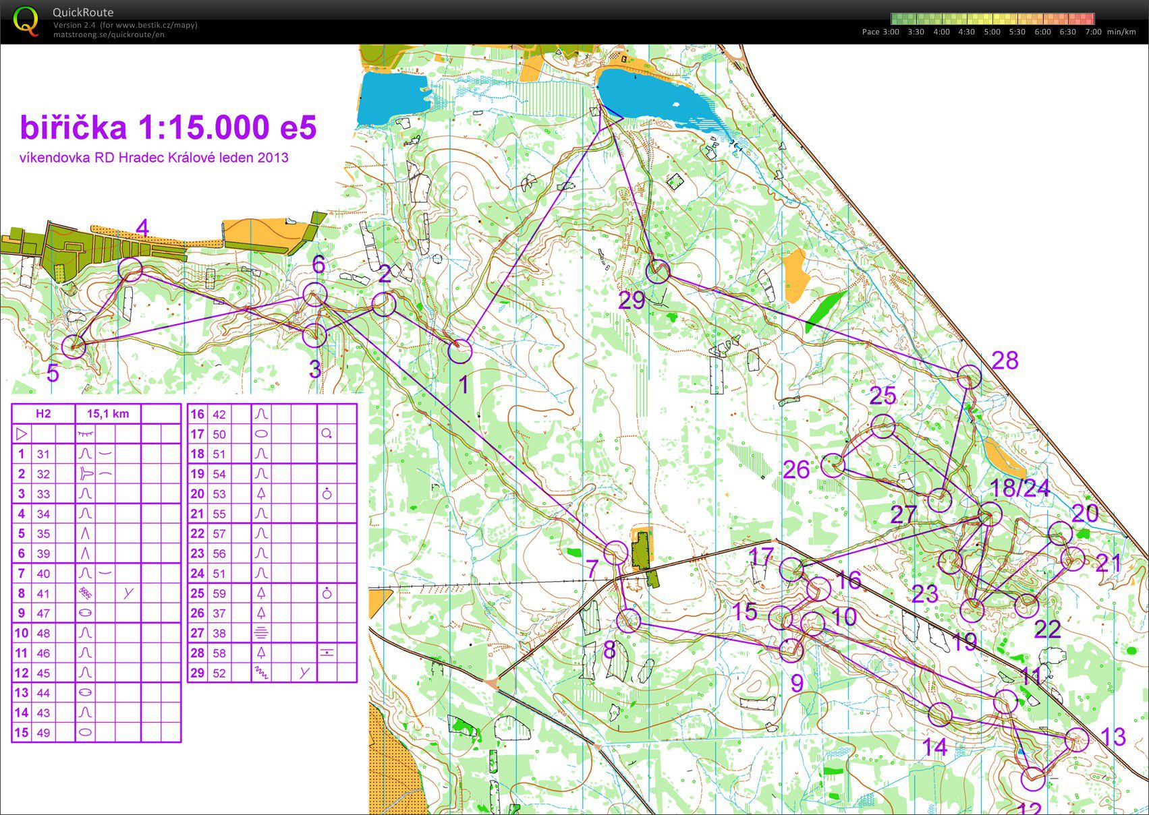Screen dimensions: 1149x815
Task: Click the '7:00 min/km' legend label
Action: tap(1111, 32)
